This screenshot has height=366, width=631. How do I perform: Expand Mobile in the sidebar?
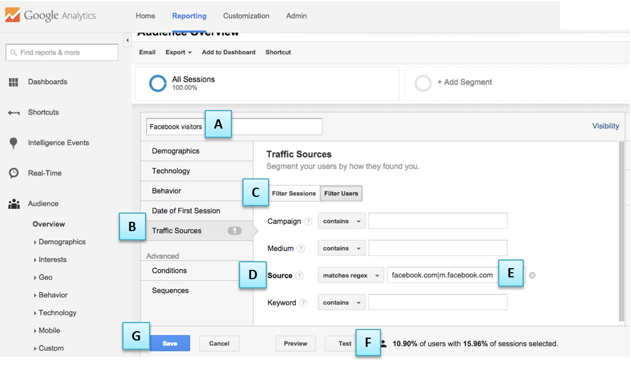pyautogui.click(x=46, y=330)
